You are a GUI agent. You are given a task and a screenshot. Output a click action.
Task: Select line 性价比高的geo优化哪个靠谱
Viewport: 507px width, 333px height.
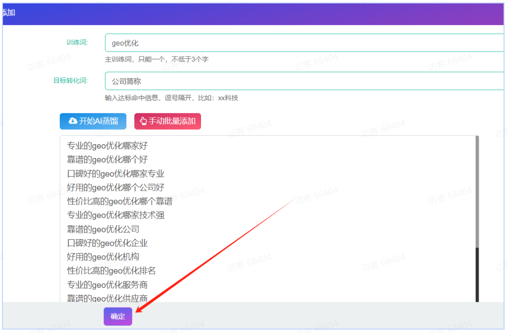(120, 201)
